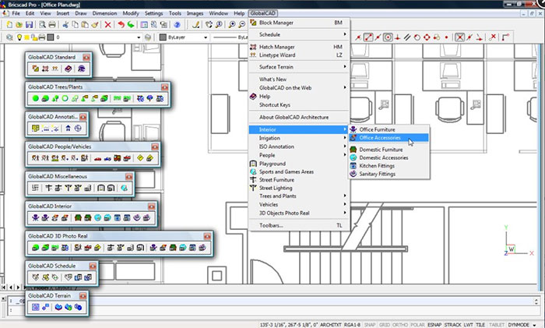
Task: Expand the Irrigation submenu
Action: pos(299,138)
